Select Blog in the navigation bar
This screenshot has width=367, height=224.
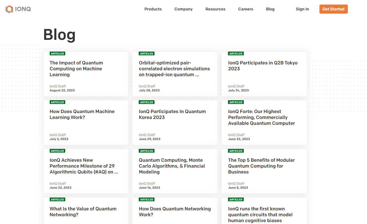[x=270, y=9]
